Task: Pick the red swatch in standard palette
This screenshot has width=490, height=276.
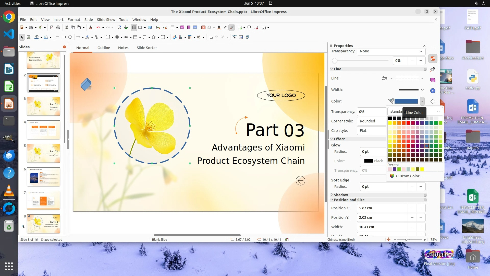Action: [x=408, y=123]
